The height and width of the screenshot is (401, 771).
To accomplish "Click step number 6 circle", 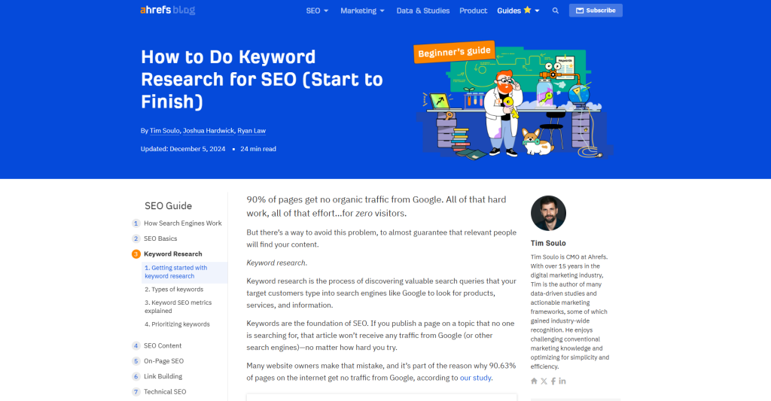I will (136, 376).
